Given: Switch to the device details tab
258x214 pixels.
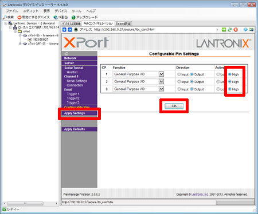Looking at the screenshot, I should (x=71, y=23).
